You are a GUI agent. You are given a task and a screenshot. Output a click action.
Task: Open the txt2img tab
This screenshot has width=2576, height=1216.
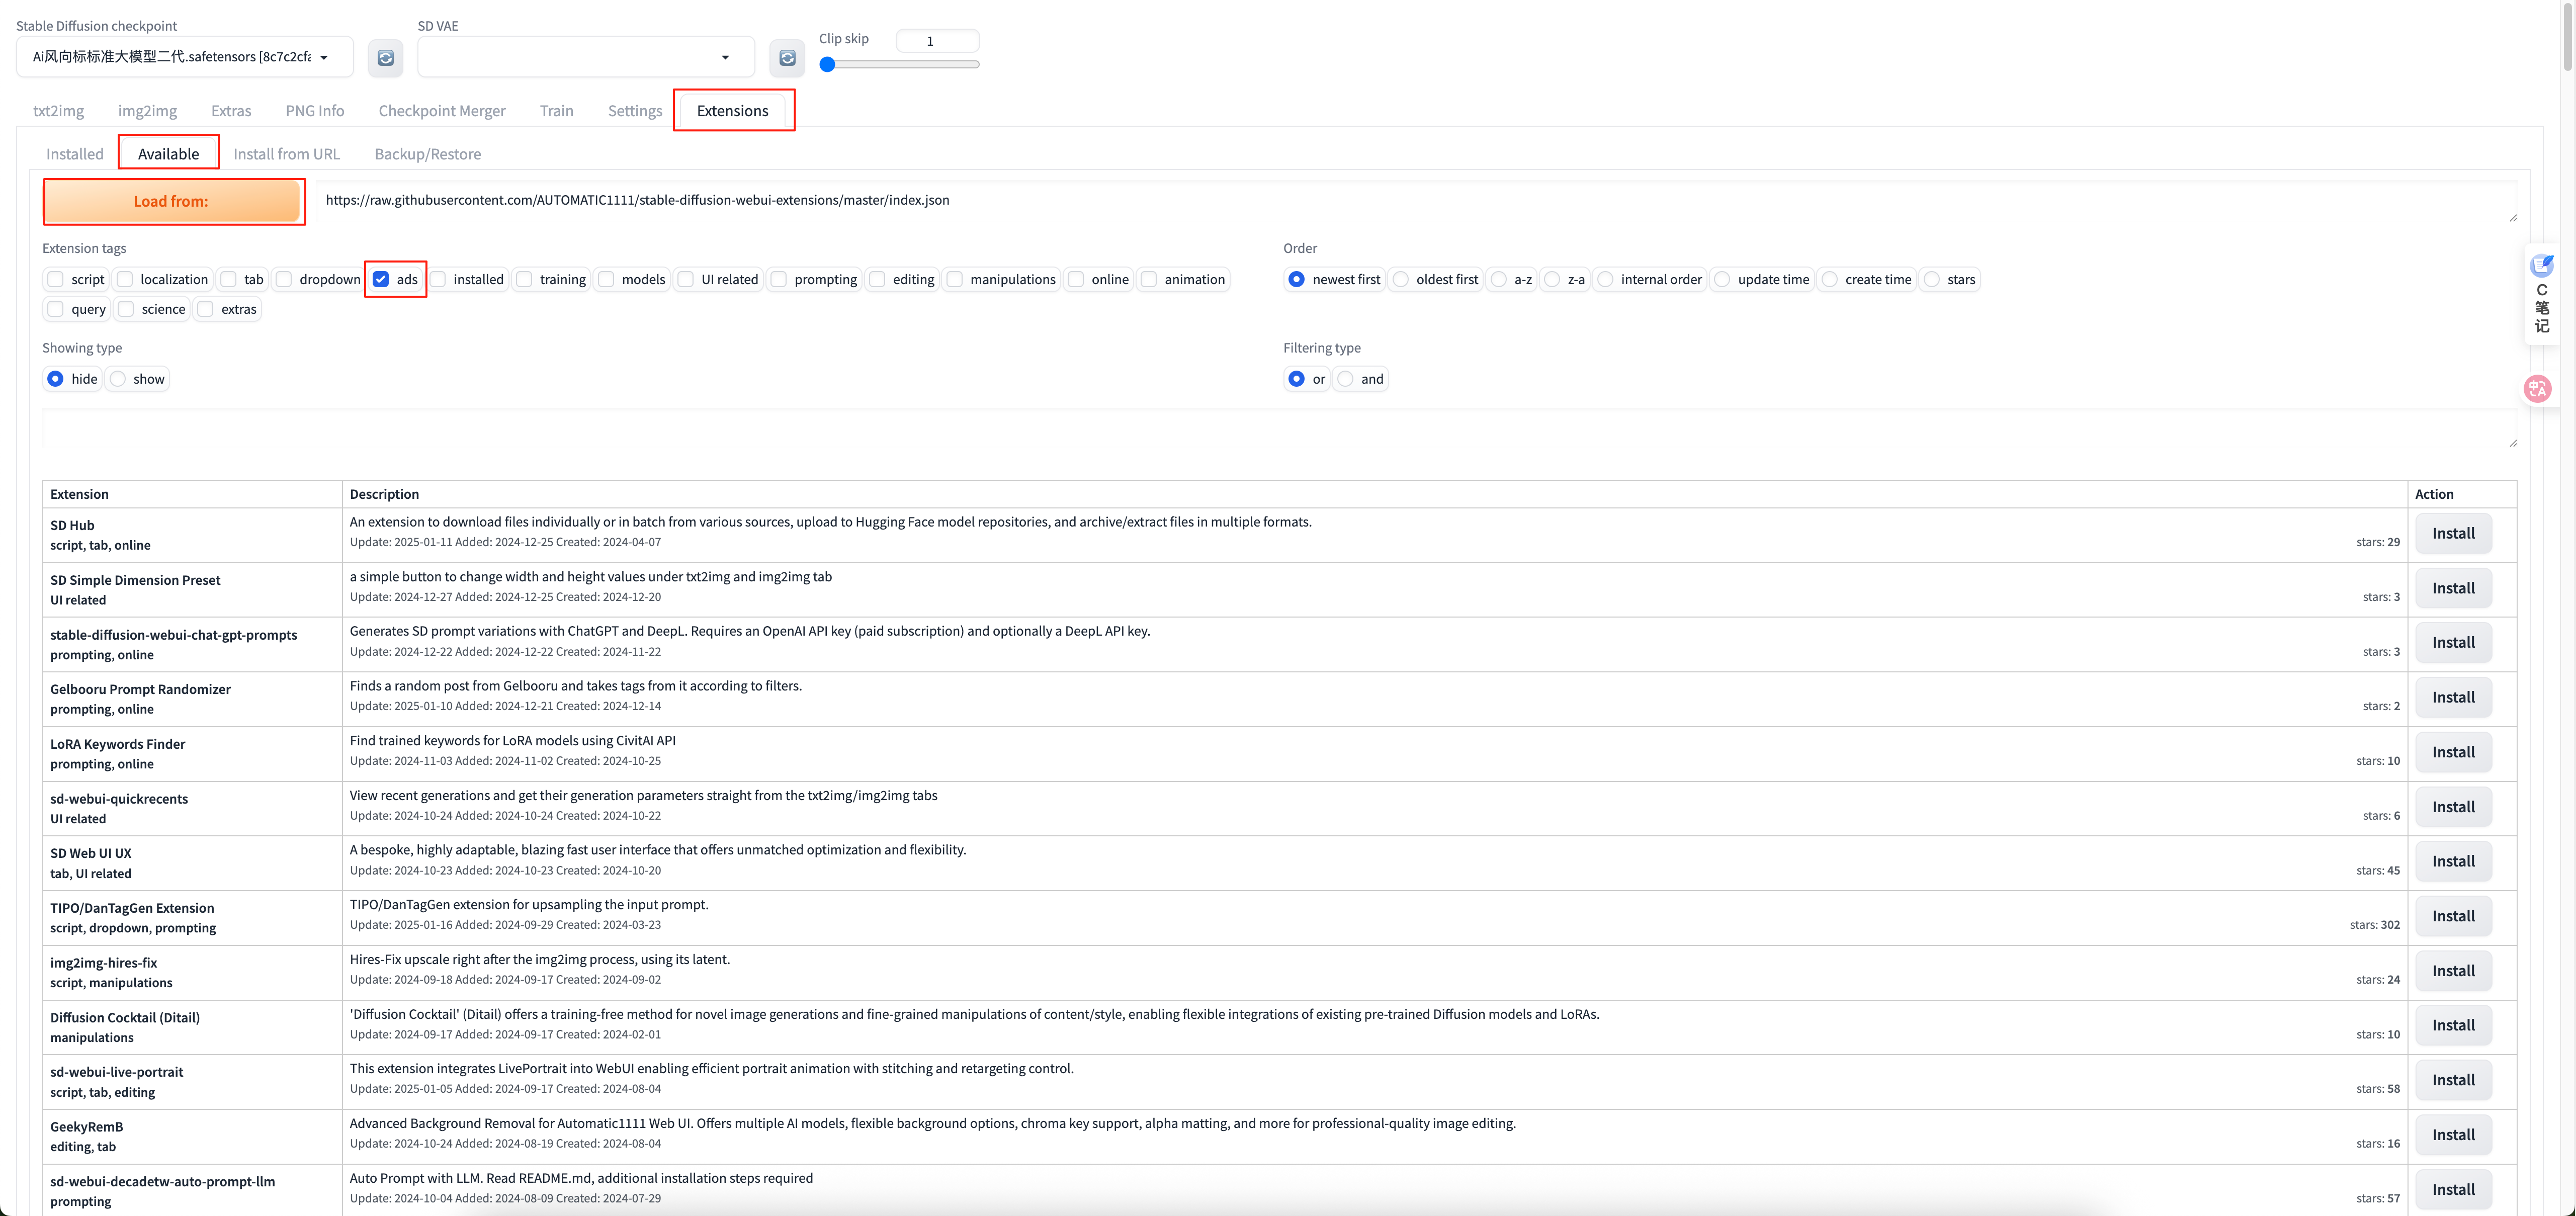[58, 111]
